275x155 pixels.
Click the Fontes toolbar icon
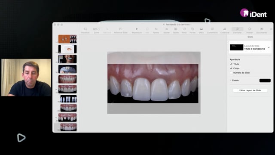coord(156,29)
